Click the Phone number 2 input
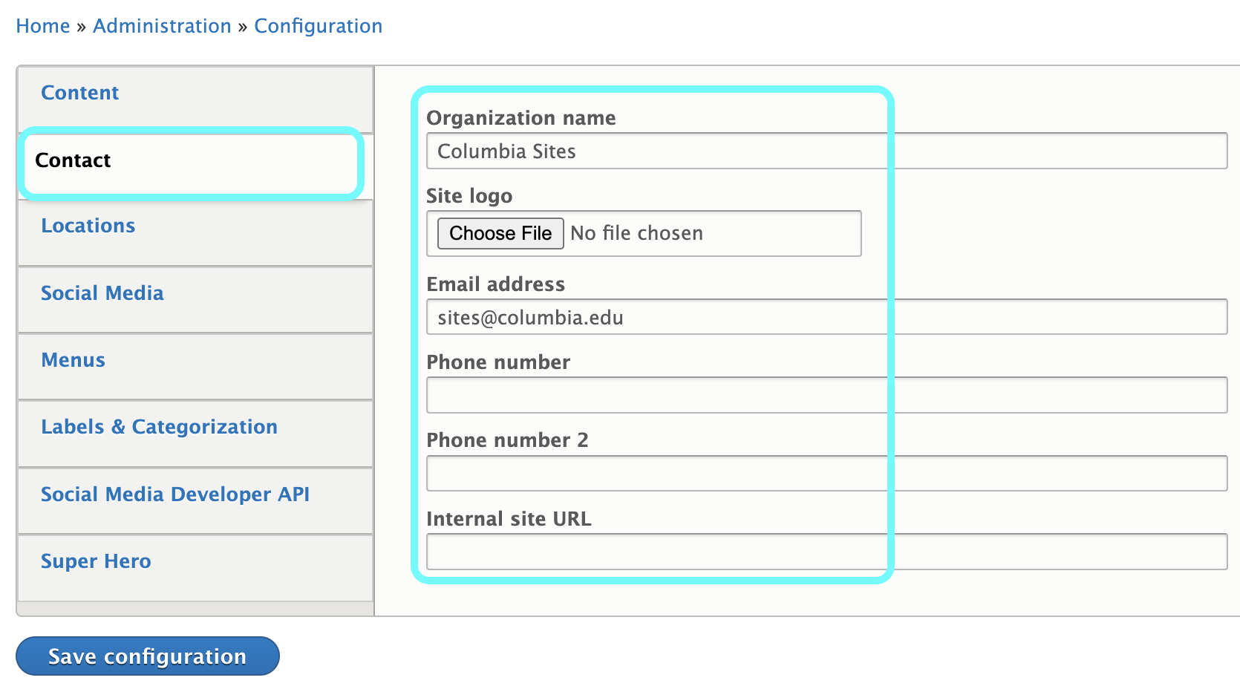 click(x=656, y=473)
